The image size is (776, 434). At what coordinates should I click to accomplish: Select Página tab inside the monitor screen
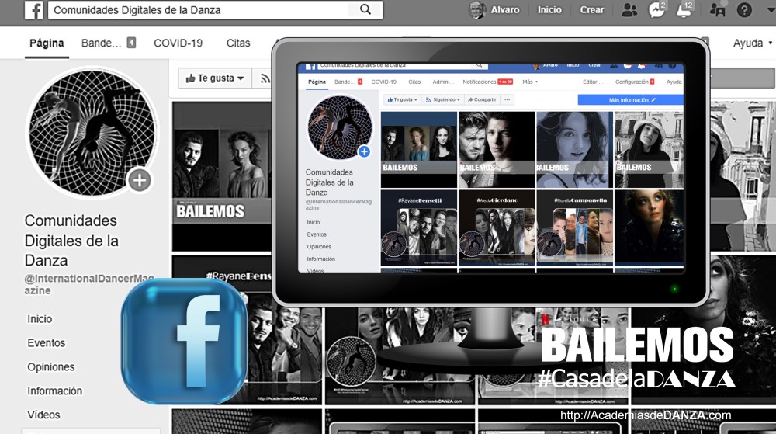click(x=317, y=82)
